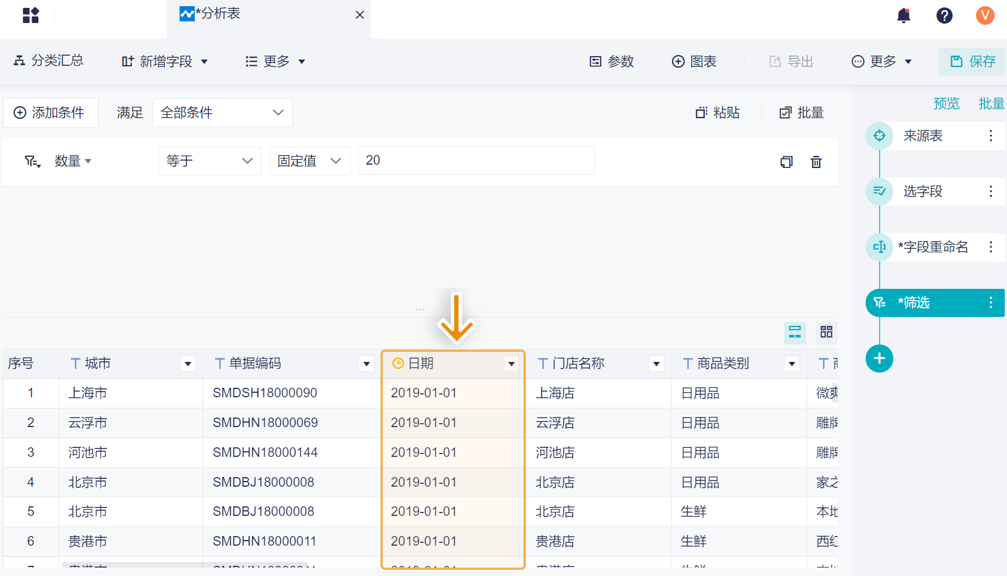
Task: Open the 来源表 step options menu
Action: point(991,136)
